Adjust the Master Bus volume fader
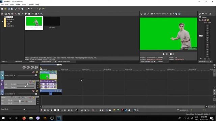 pyautogui.click(x=201, y=36)
